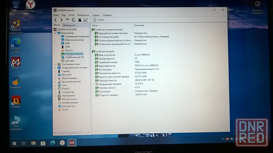Click the tree scrollbar right arrow

[88, 133]
